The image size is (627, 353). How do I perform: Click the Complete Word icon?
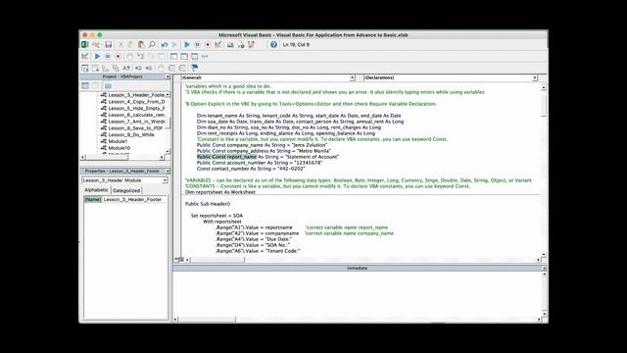pyautogui.click(x=126, y=68)
